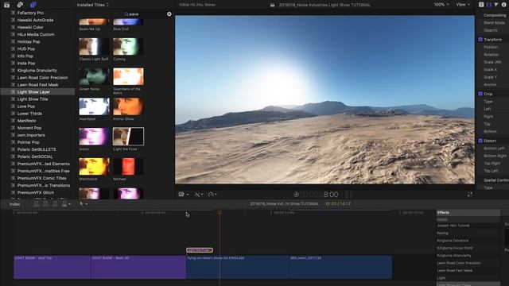Open the Video inspector icon
This screenshot has height=286, width=509.
(488, 5)
